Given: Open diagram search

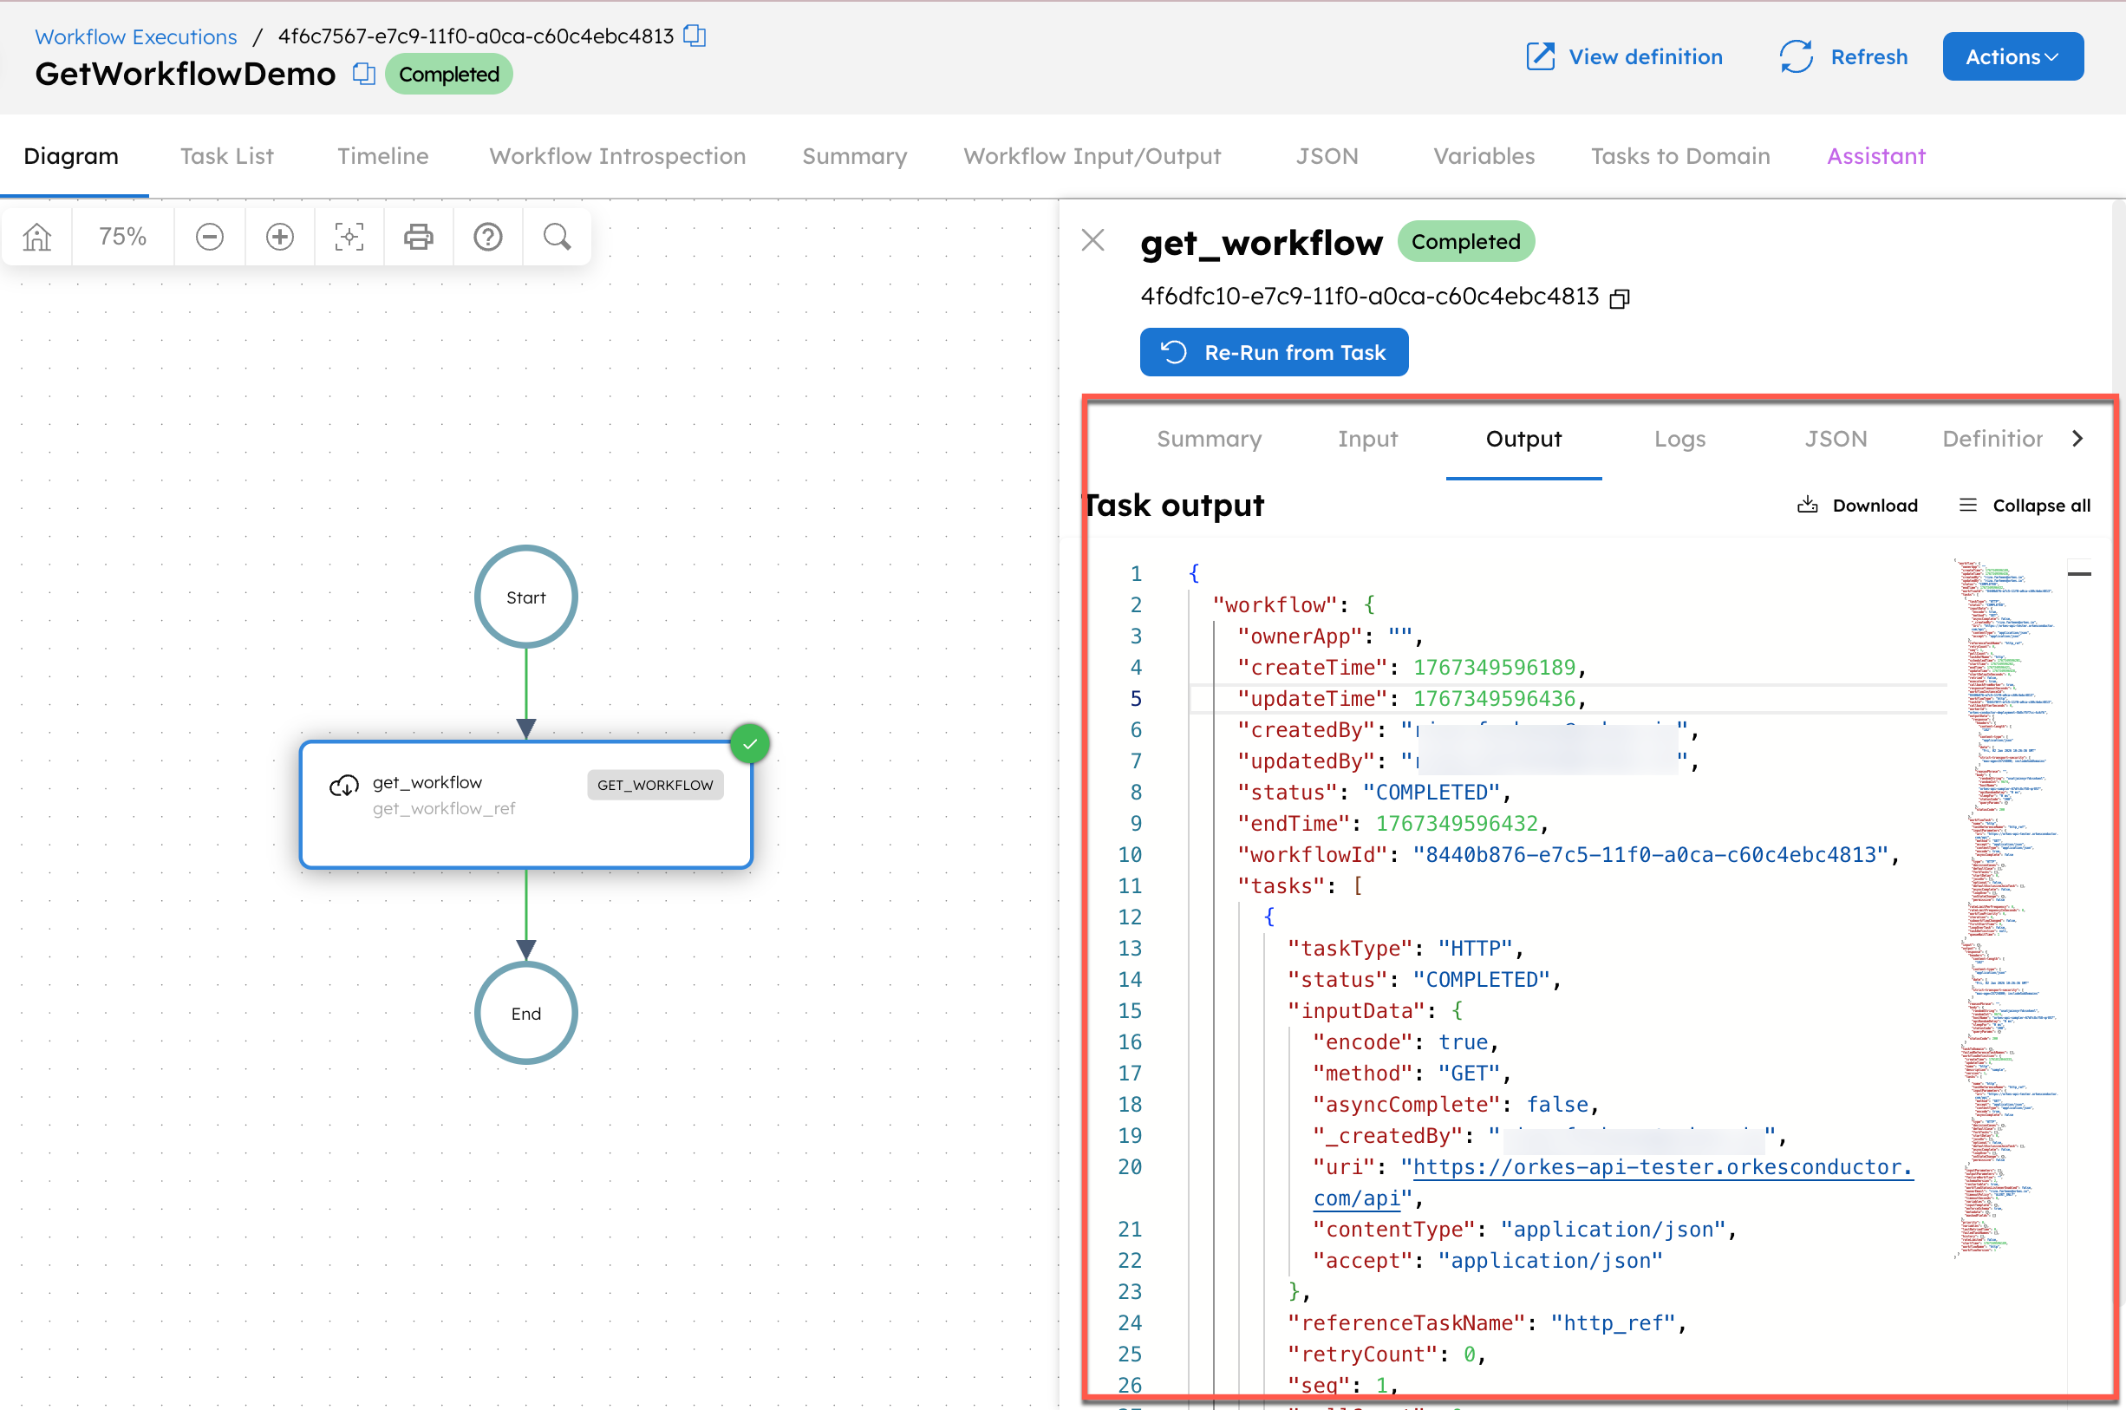Looking at the screenshot, I should pyautogui.click(x=557, y=237).
